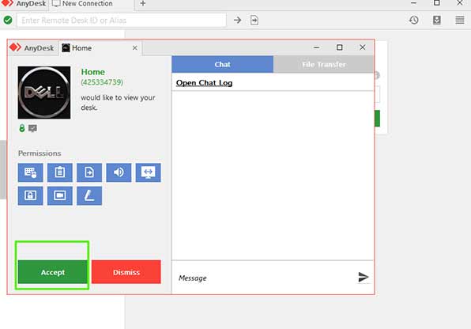Focus the Enter Remote Desk ID field
The width and height of the screenshot is (471, 329).
tap(122, 20)
